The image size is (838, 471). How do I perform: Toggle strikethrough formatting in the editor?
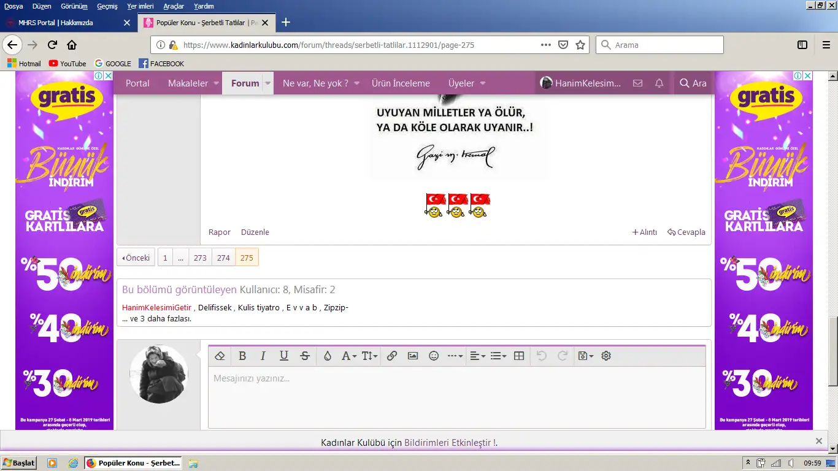[305, 356]
